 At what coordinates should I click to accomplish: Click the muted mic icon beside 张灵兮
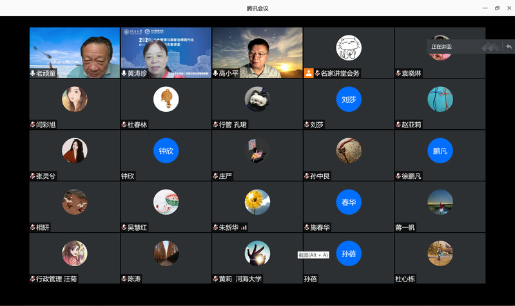[x=33, y=176]
